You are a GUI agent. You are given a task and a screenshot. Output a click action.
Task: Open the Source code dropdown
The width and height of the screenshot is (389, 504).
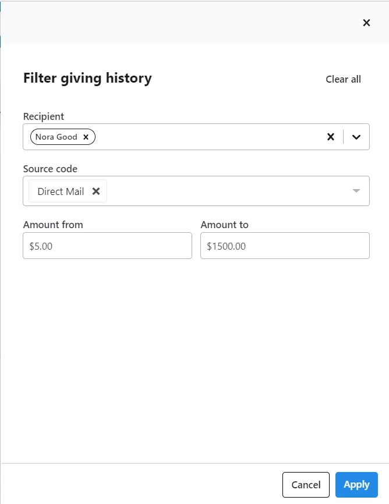356,190
